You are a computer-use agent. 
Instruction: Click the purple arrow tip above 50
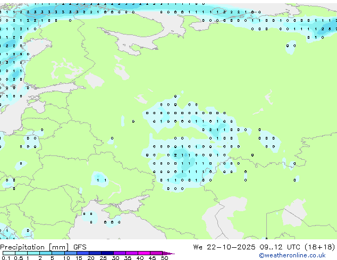pyautogui.click(x=168, y=253)
